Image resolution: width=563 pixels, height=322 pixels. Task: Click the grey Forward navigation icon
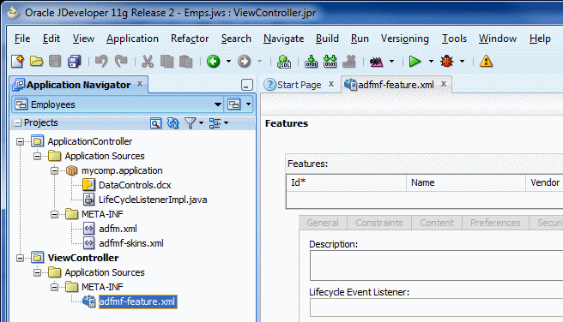point(244,62)
